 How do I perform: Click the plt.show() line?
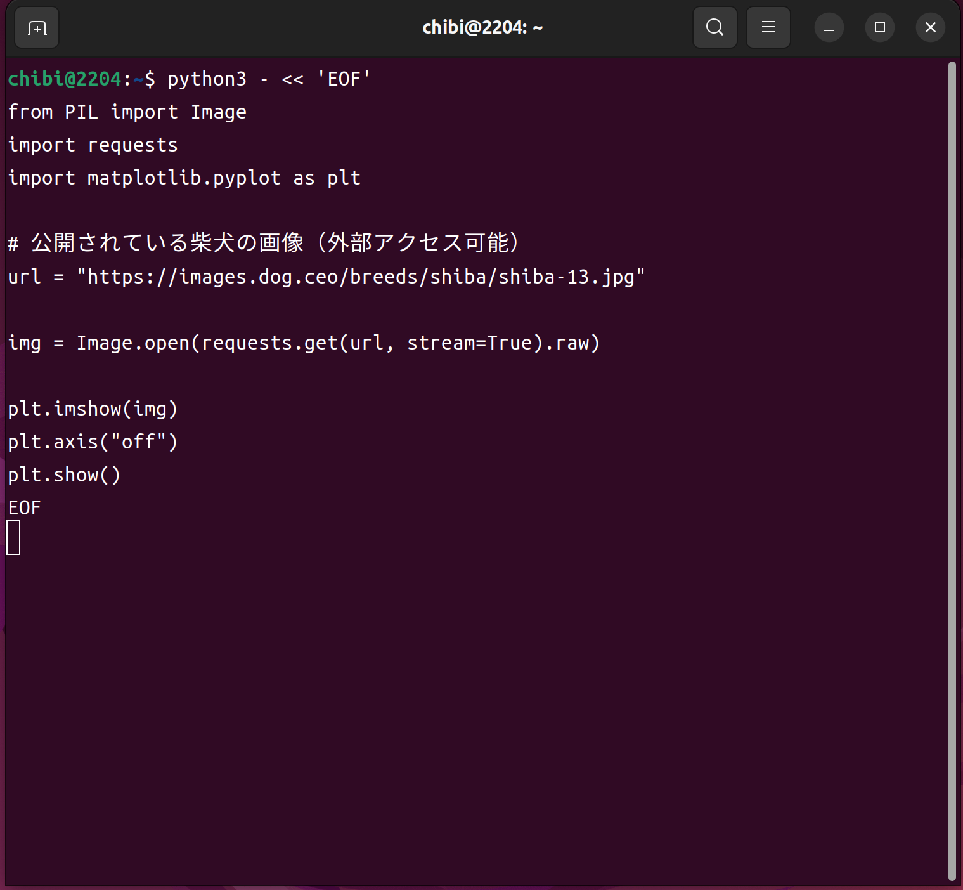64,475
